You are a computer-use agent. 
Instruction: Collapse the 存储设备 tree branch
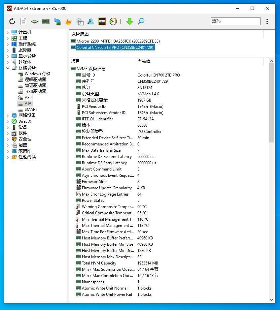pos(8,68)
